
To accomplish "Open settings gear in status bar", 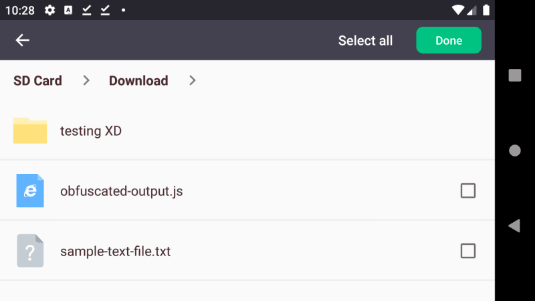I will tap(49, 10).
